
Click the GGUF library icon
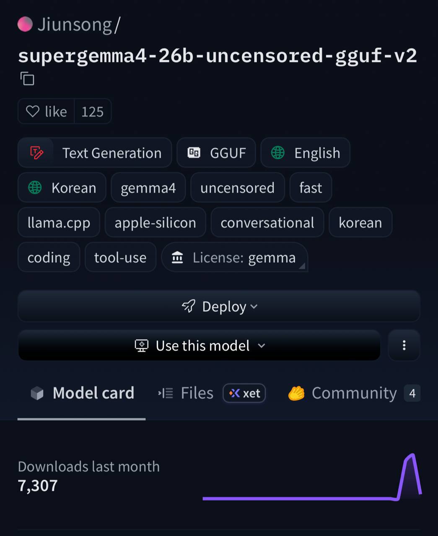(194, 153)
